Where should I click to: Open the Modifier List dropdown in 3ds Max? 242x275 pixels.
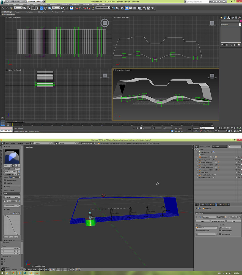point(231,25)
